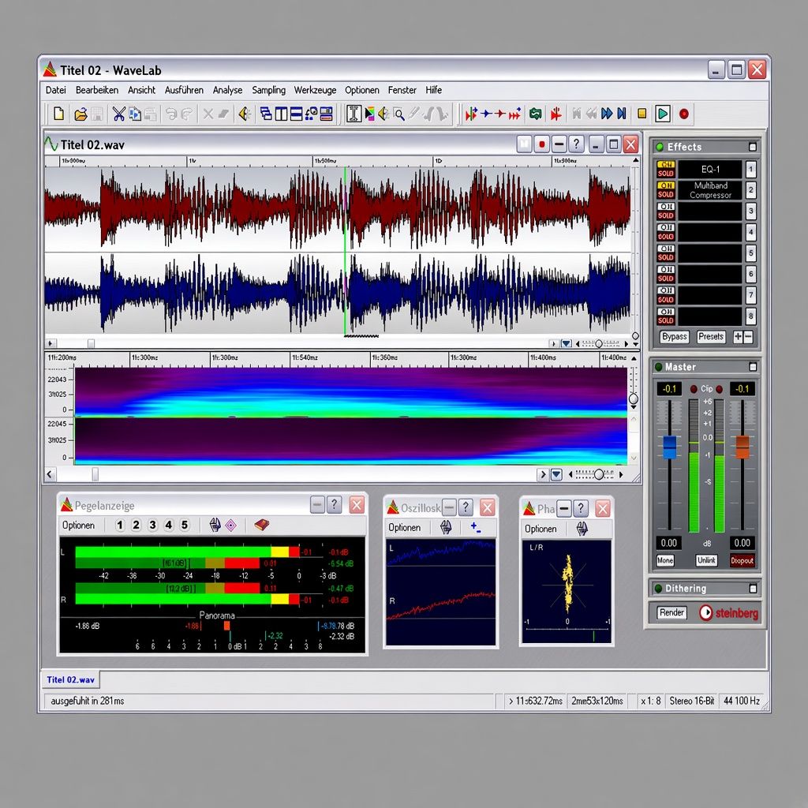This screenshot has height=808, width=808.
Task: Select the magnifier zoom tool
Action: (x=398, y=114)
